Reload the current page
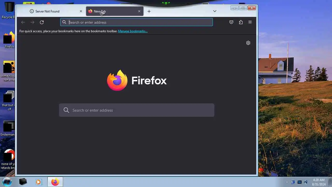The width and height of the screenshot is (332, 187). [42, 22]
